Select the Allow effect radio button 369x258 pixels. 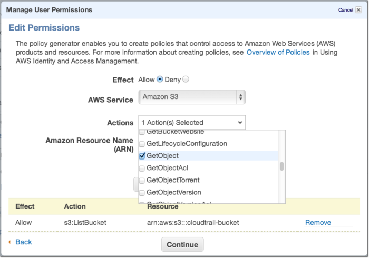[160, 80]
